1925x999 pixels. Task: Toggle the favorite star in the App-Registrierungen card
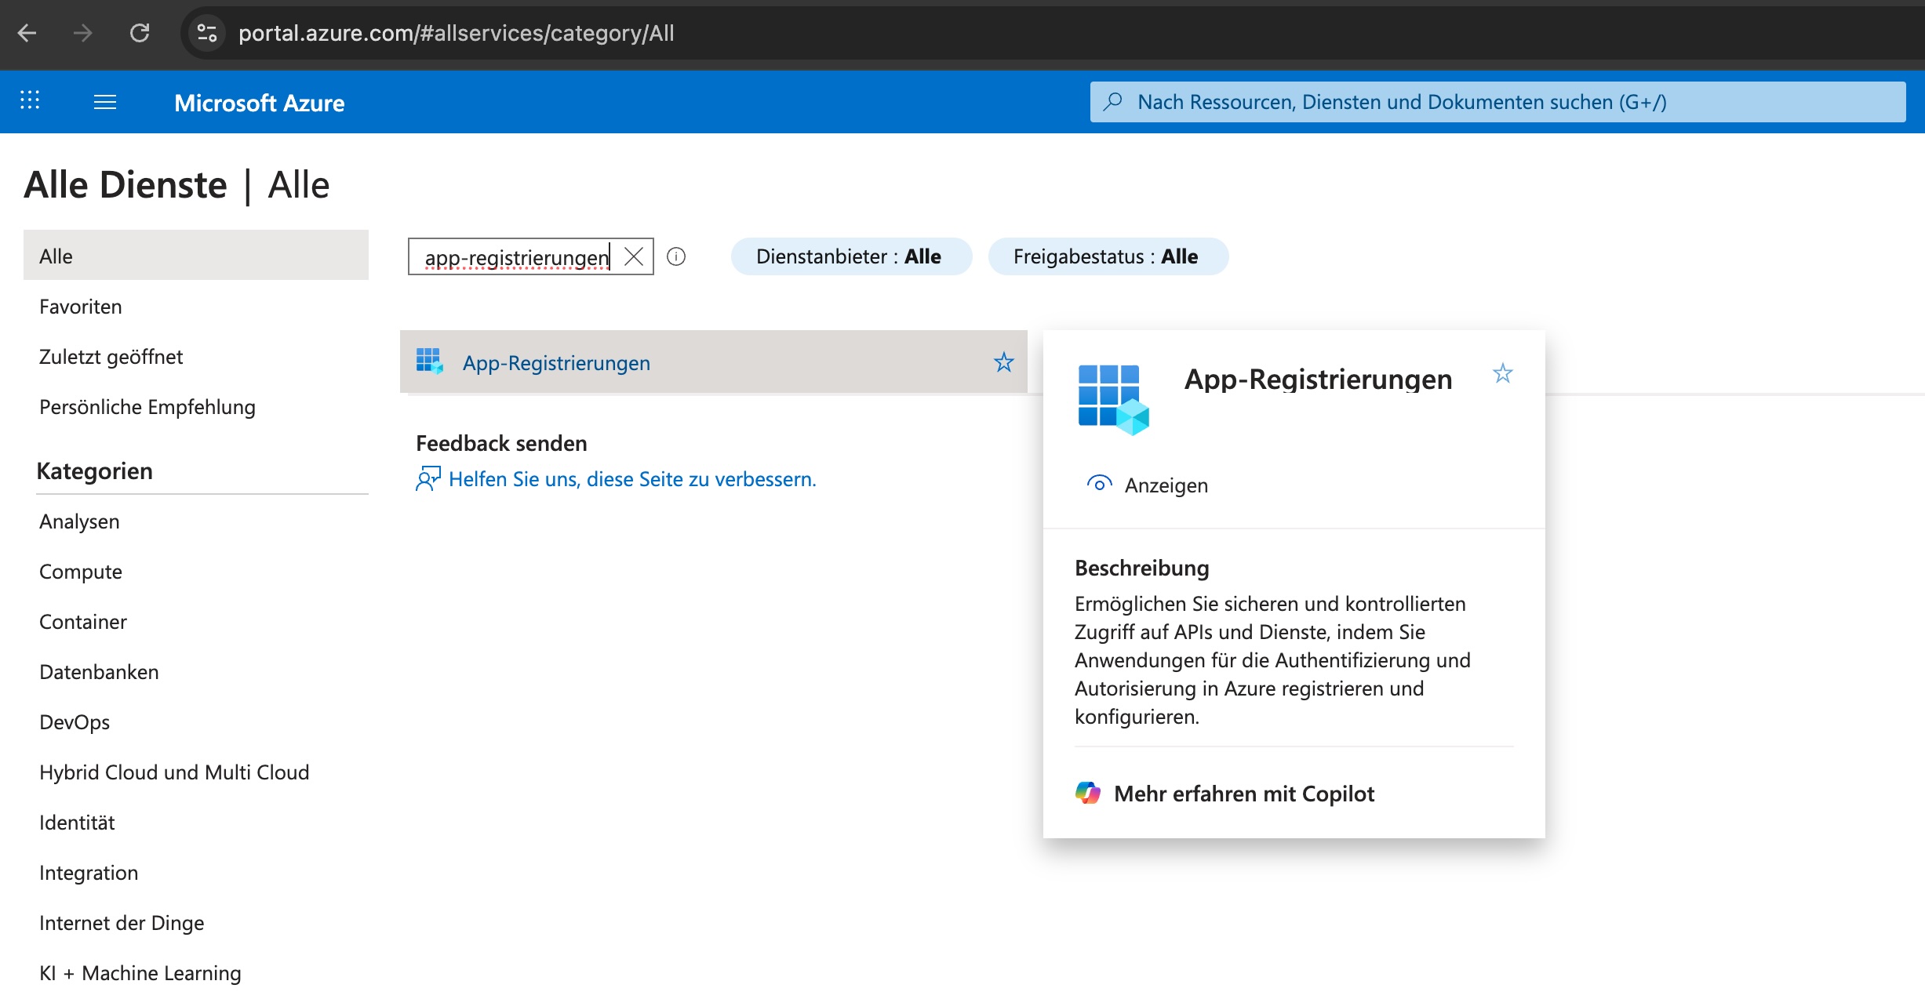click(1502, 373)
